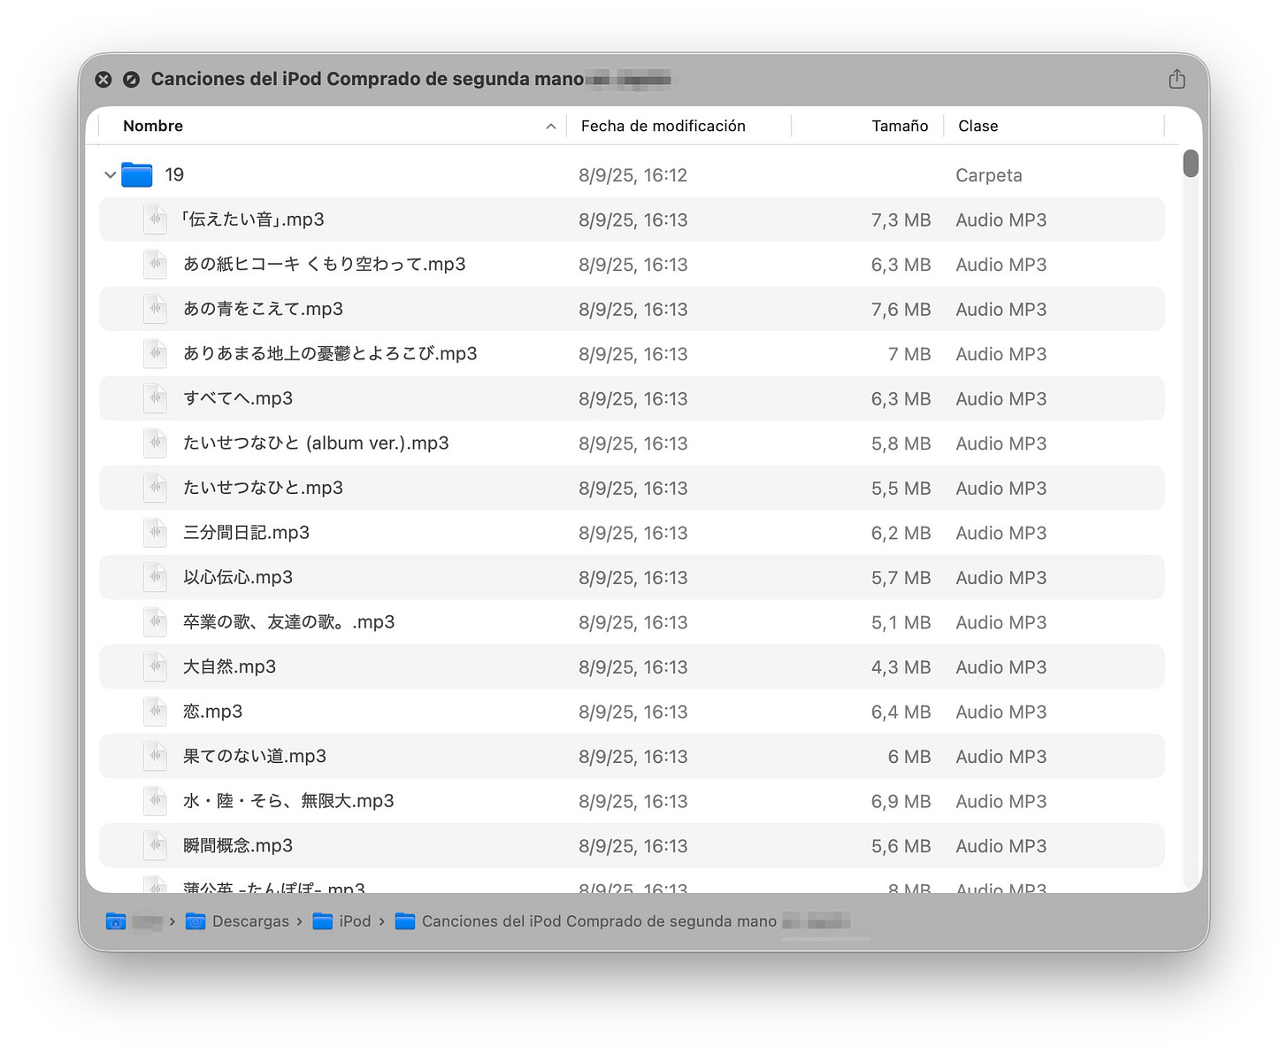Click the sort chevron on the Nombre column
Viewport: 1288px width, 1055px height.
(x=550, y=126)
